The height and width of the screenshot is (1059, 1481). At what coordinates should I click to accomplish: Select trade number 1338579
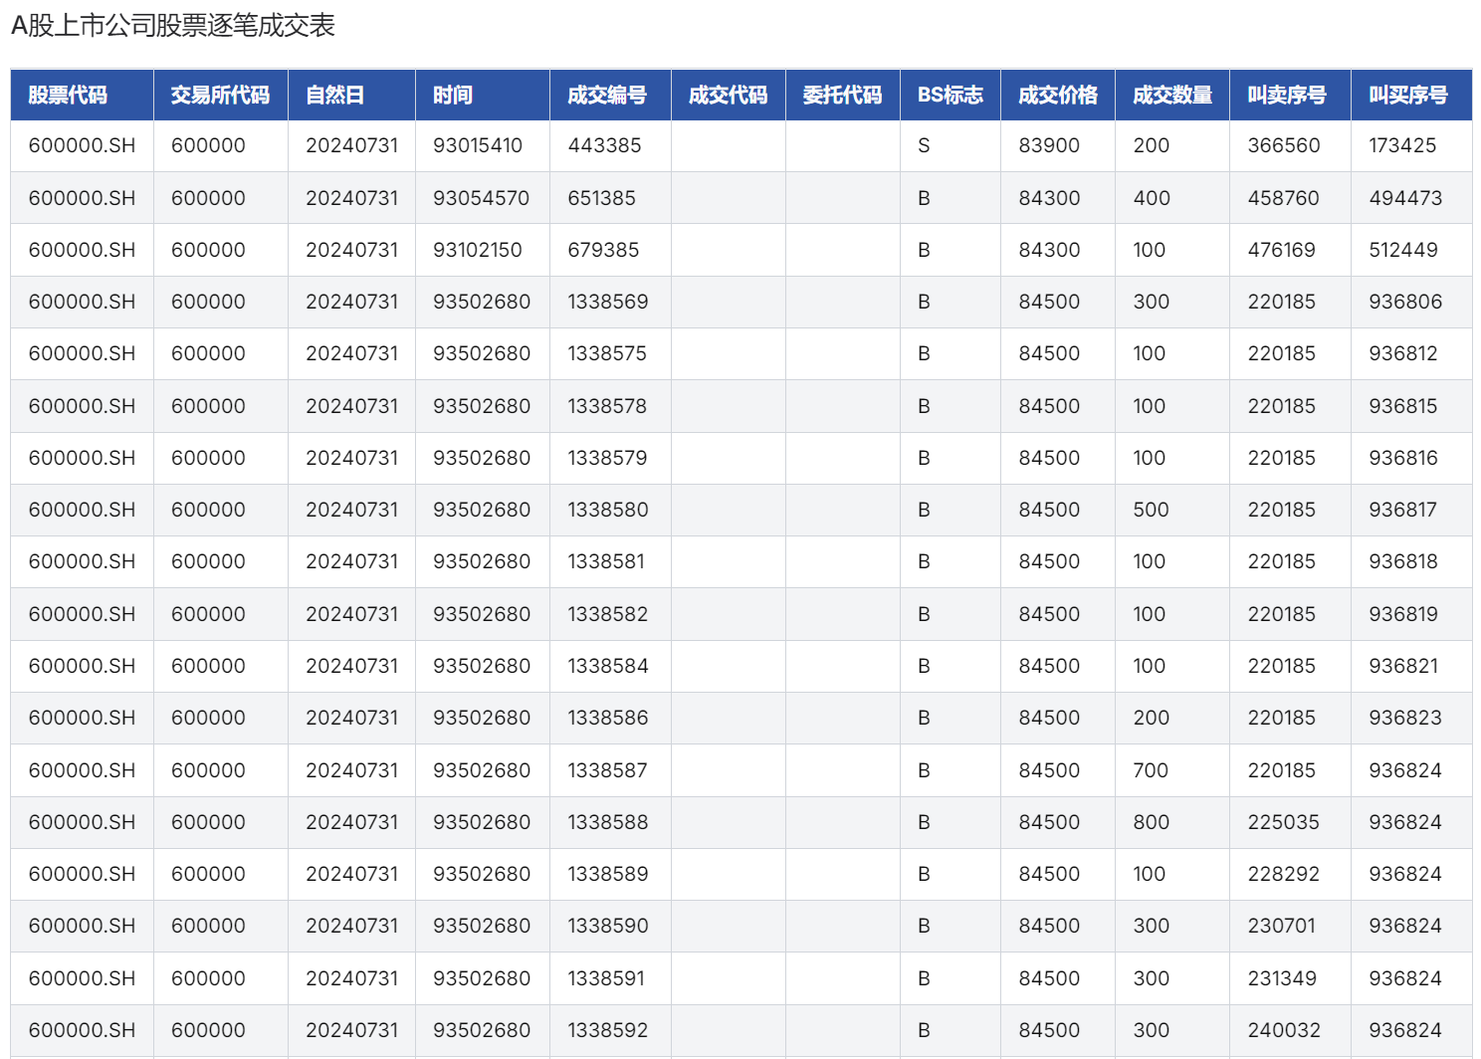click(607, 458)
